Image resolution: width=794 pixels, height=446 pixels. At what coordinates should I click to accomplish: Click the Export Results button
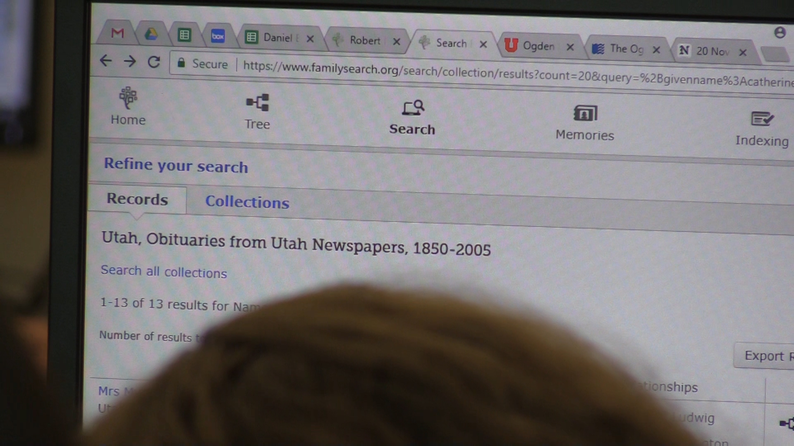click(x=765, y=356)
